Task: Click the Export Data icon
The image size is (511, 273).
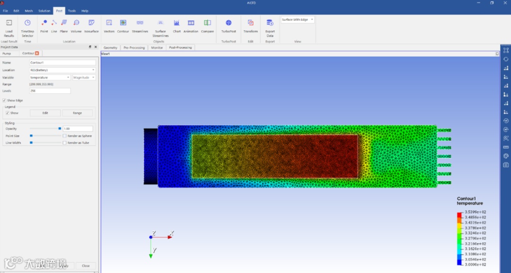Action: coord(270,23)
